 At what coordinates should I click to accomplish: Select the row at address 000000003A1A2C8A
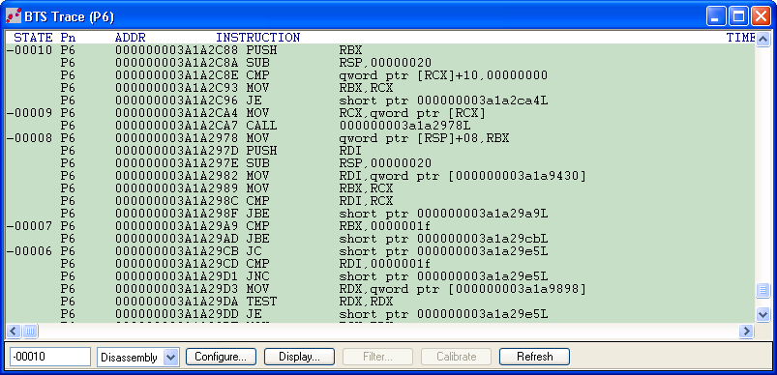[380, 63]
